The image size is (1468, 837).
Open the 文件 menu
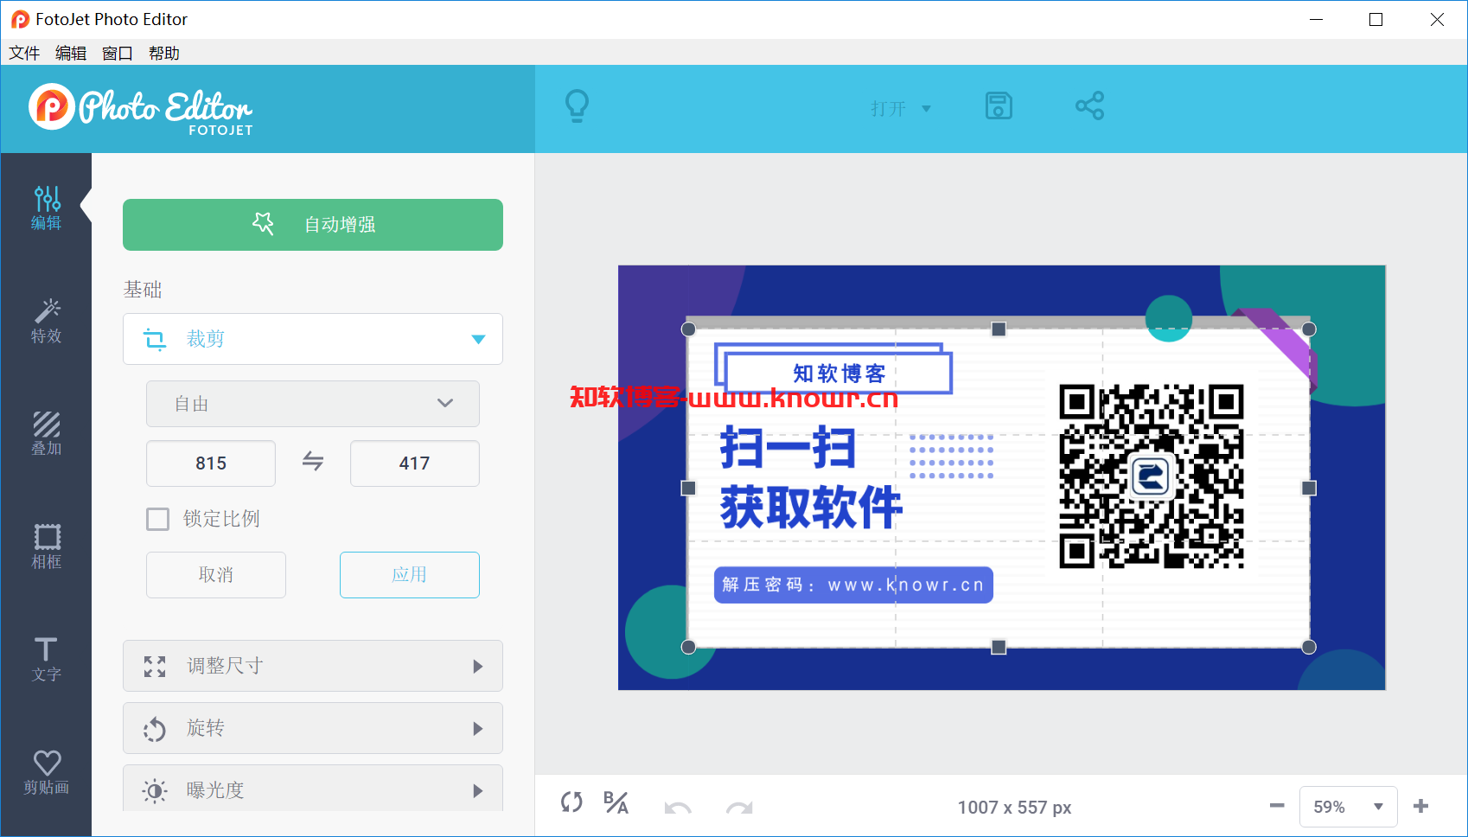click(24, 53)
